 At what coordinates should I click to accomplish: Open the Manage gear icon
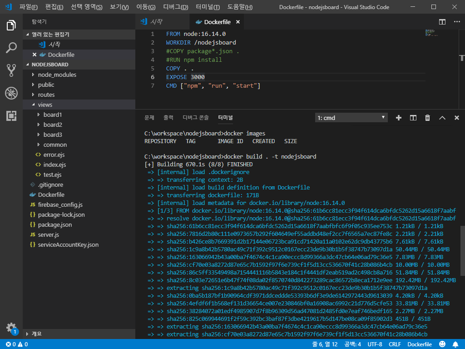pyautogui.click(x=11, y=328)
